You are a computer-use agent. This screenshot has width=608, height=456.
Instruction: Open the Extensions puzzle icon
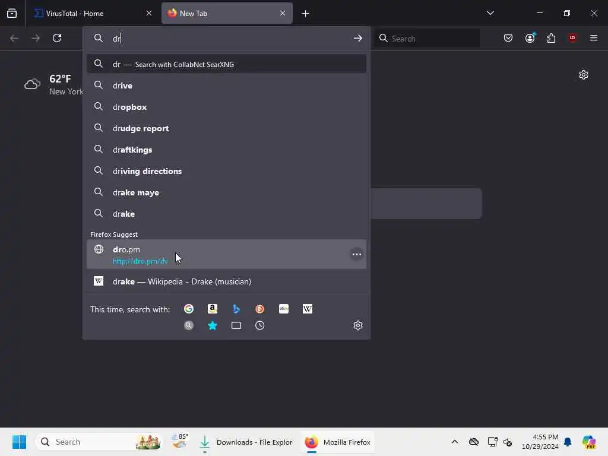tap(551, 38)
